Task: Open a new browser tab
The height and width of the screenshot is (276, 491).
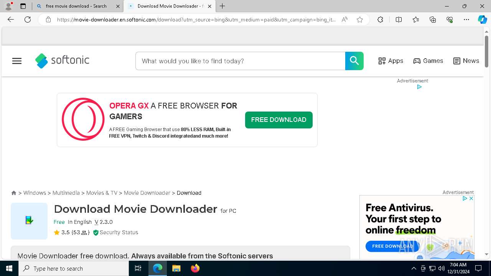Action: (222, 6)
